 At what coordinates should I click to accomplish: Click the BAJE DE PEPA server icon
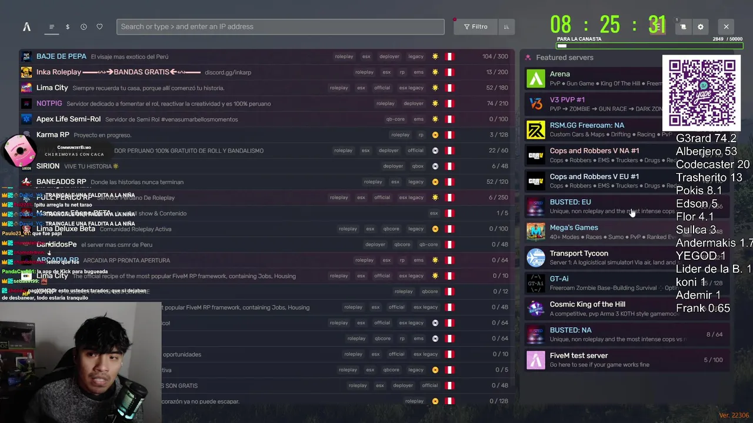point(26,56)
